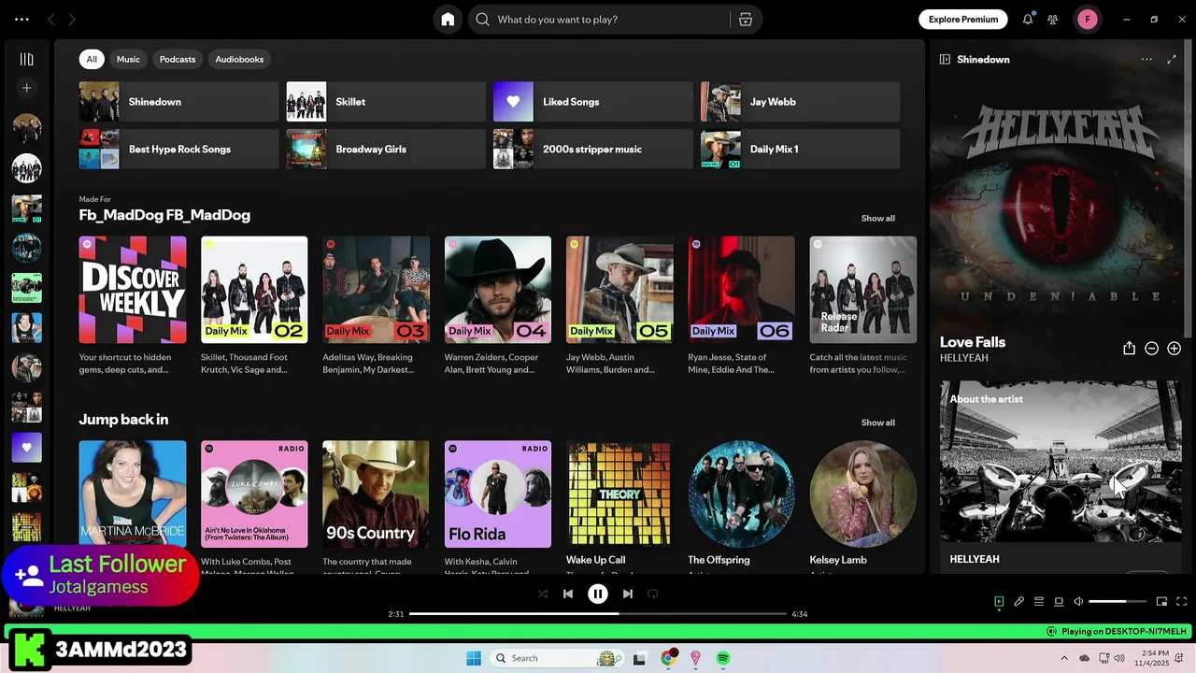Open HELLYEAH artist link under Love Falls
The image size is (1196, 673).
tap(963, 358)
